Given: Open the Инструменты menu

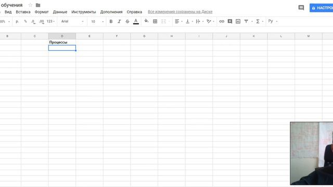Looking at the screenshot, I should coord(84,12).
